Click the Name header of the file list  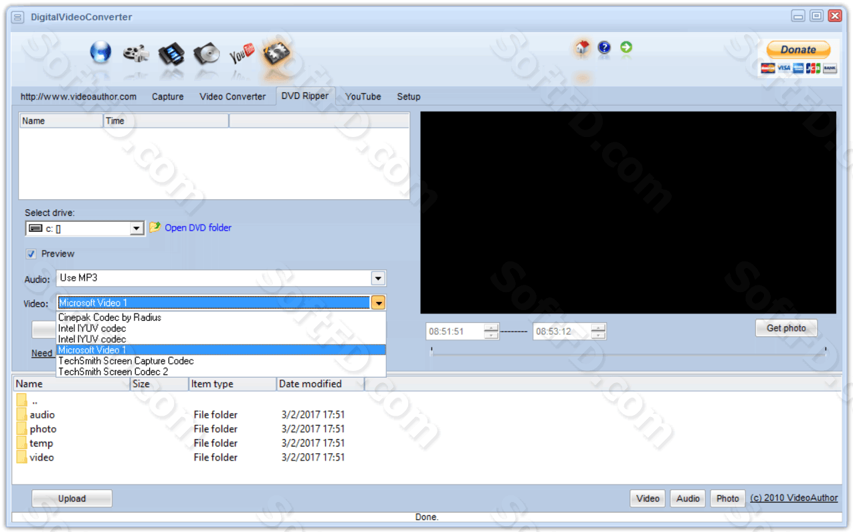pos(72,384)
